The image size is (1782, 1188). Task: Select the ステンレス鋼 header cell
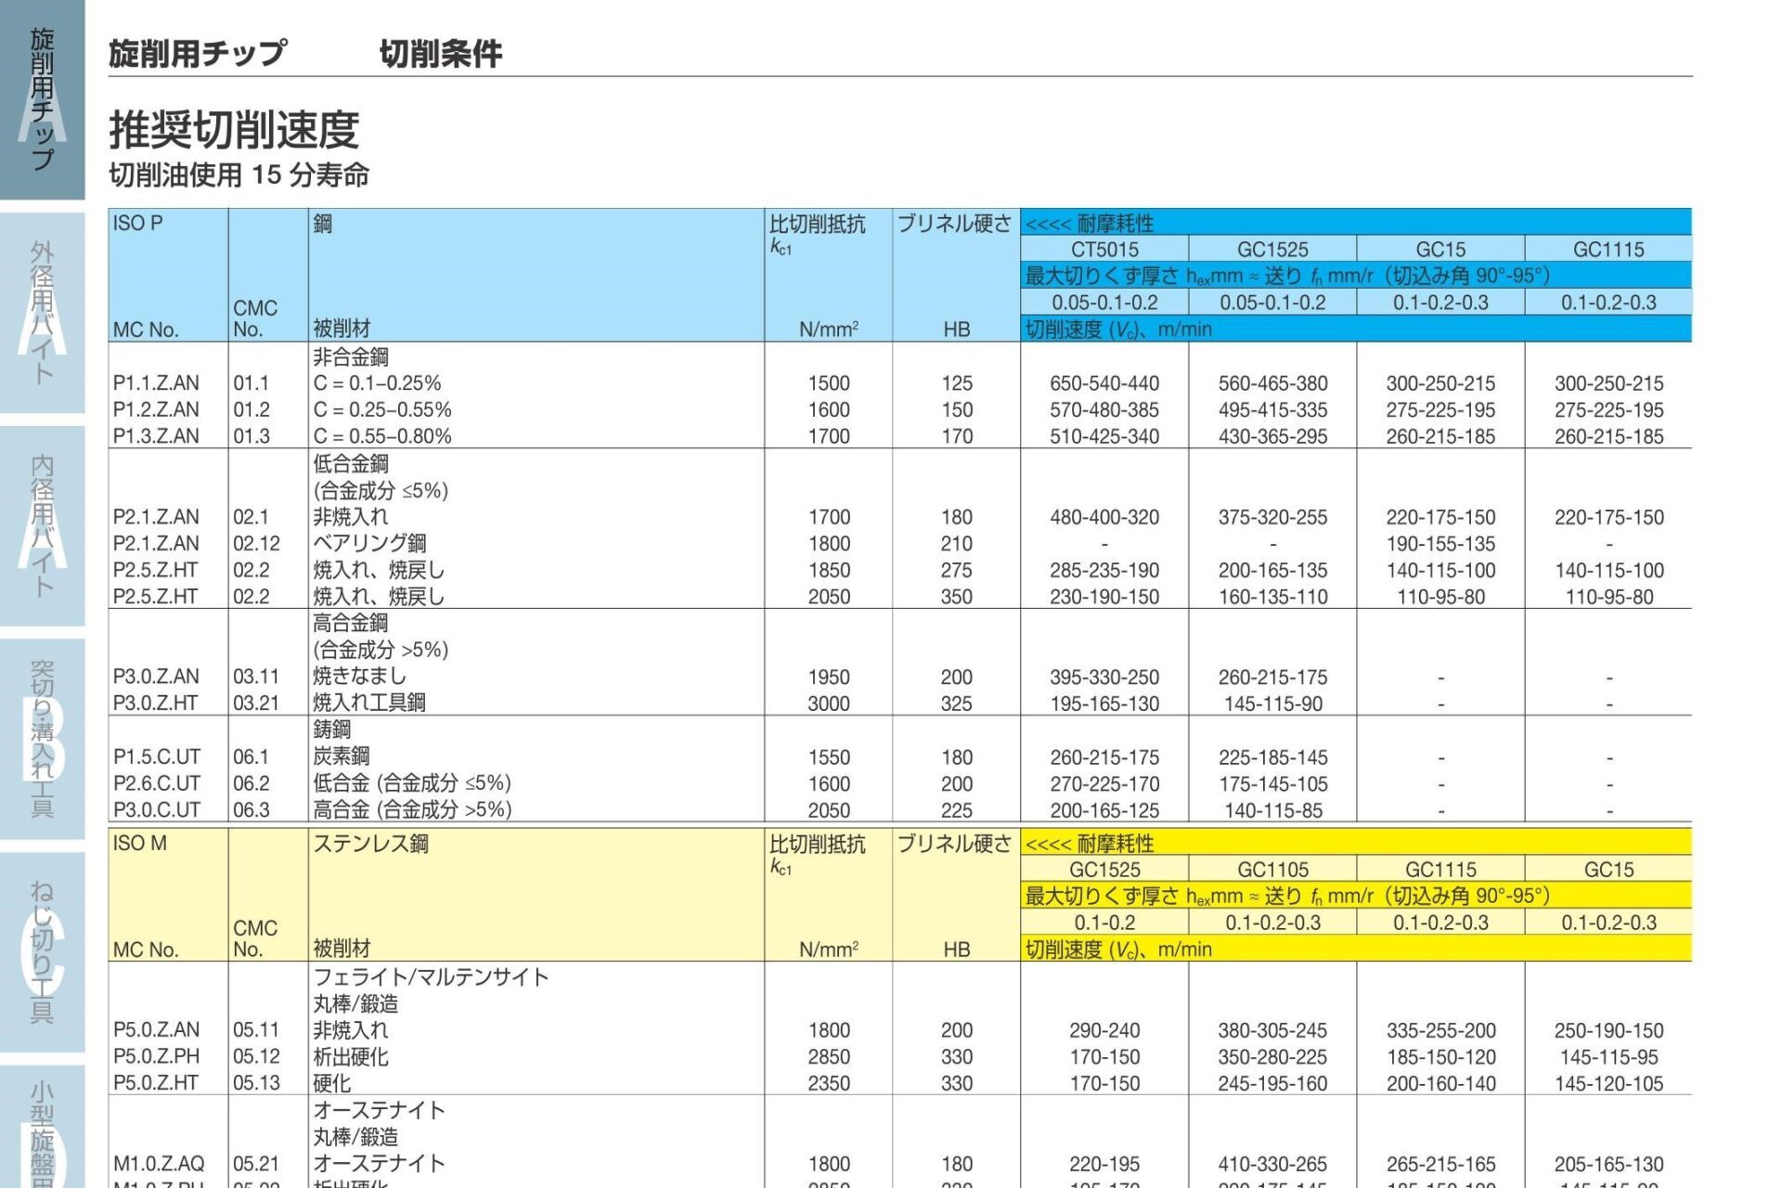(370, 843)
